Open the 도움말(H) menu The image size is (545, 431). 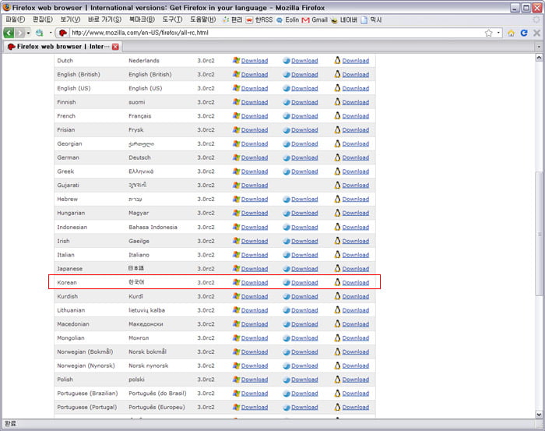point(202,19)
